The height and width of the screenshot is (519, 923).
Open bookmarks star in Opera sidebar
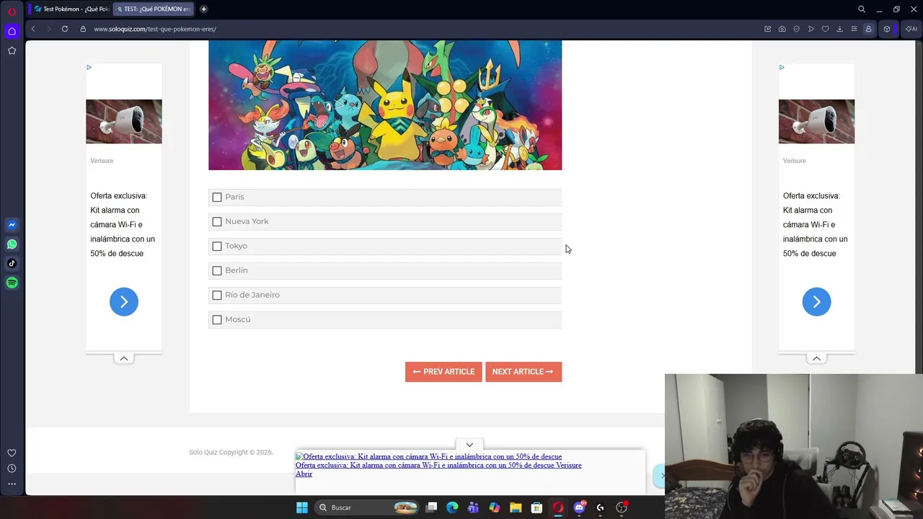click(12, 50)
